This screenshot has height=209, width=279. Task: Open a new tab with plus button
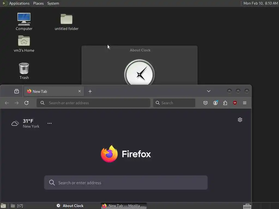pyautogui.click(x=90, y=91)
